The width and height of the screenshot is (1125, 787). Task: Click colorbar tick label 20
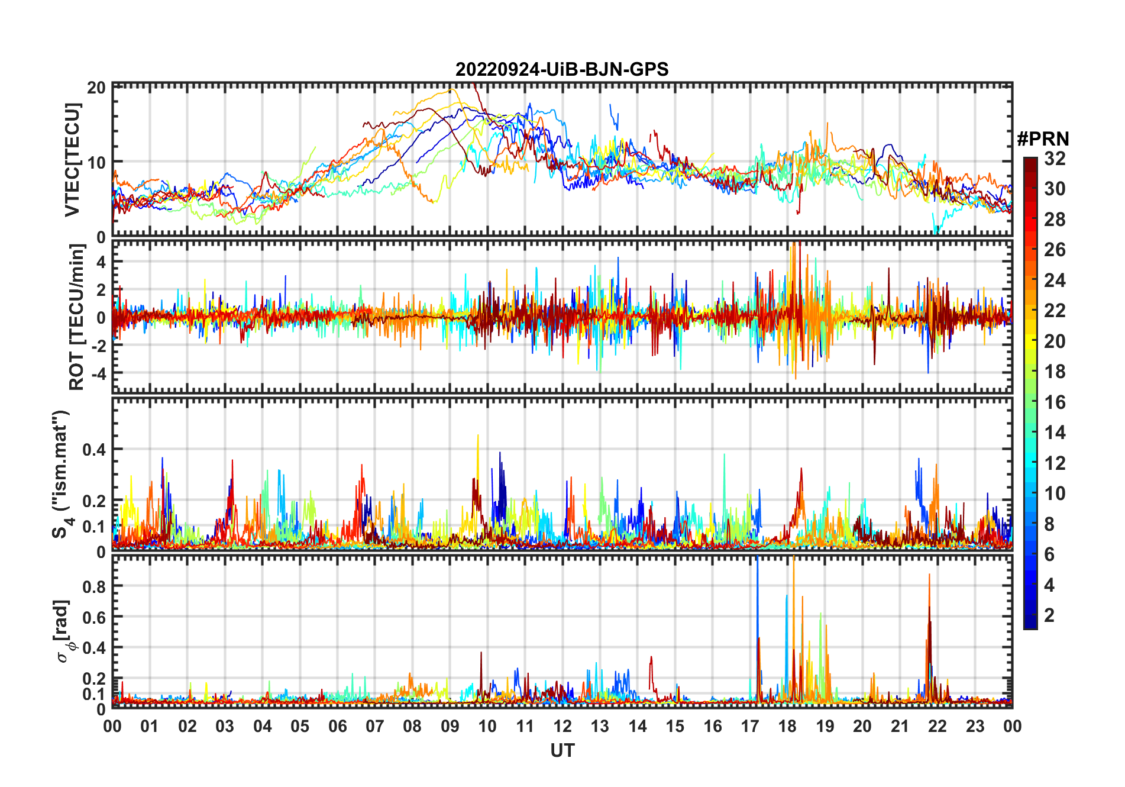1055,341
